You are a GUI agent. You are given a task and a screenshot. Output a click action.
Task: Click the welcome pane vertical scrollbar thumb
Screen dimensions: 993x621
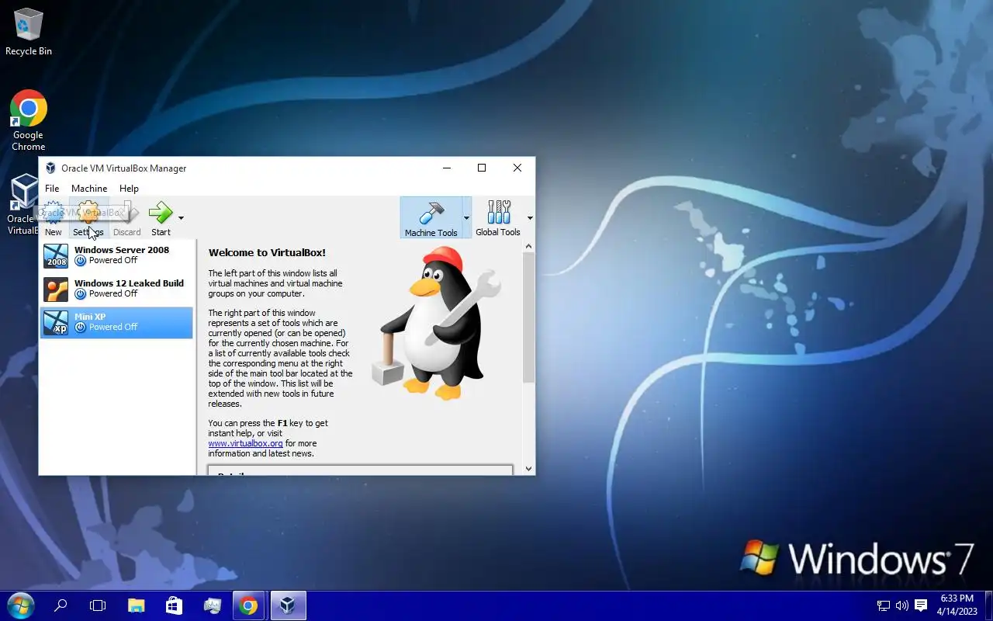click(x=529, y=317)
